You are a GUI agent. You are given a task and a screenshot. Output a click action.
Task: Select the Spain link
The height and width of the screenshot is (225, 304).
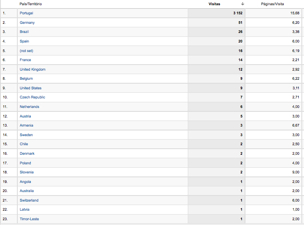click(24, 41)
